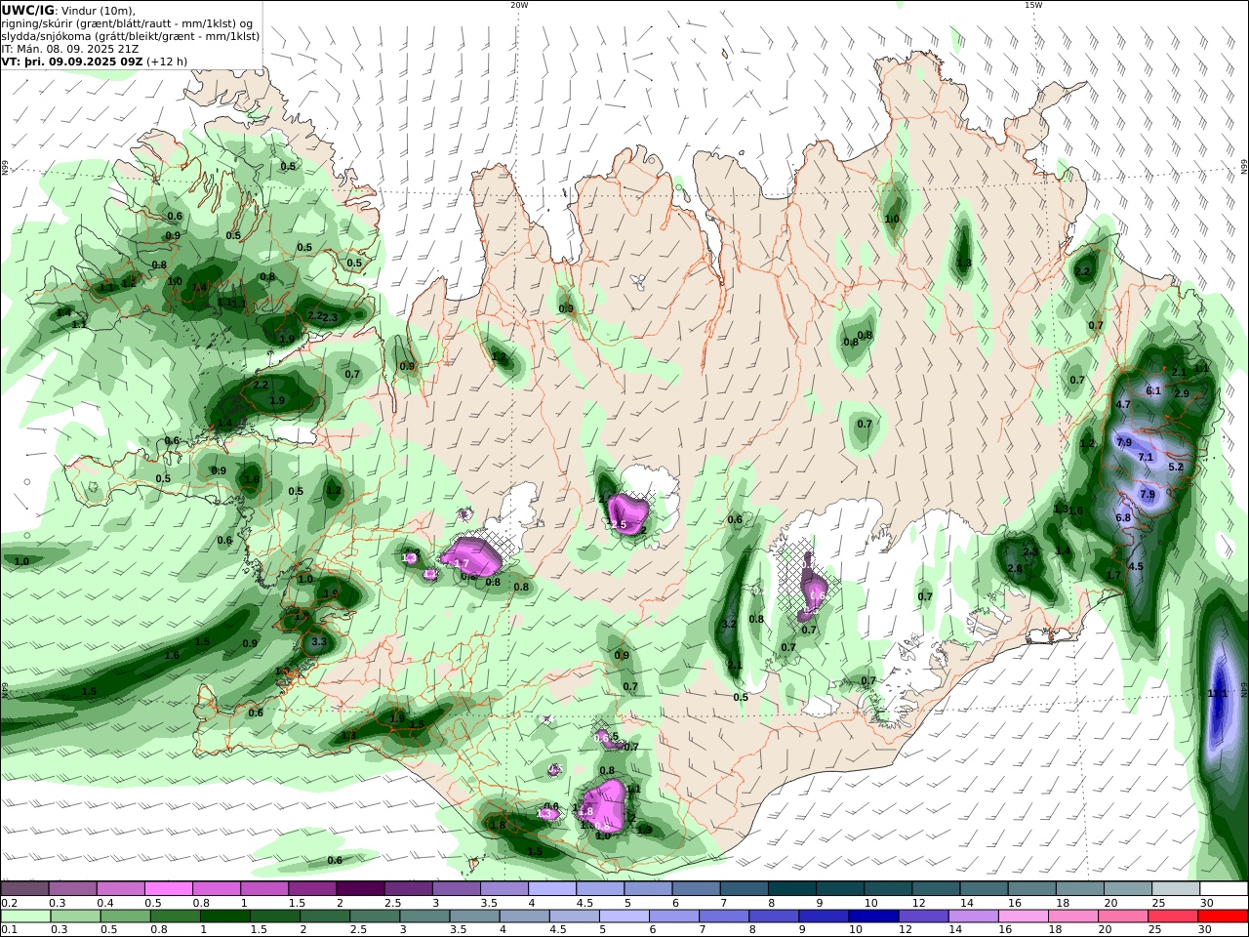Select the lower legend swatch between 3 and 3.5
The height and width of the screenshot is (937, 1249).
(424, 917)
